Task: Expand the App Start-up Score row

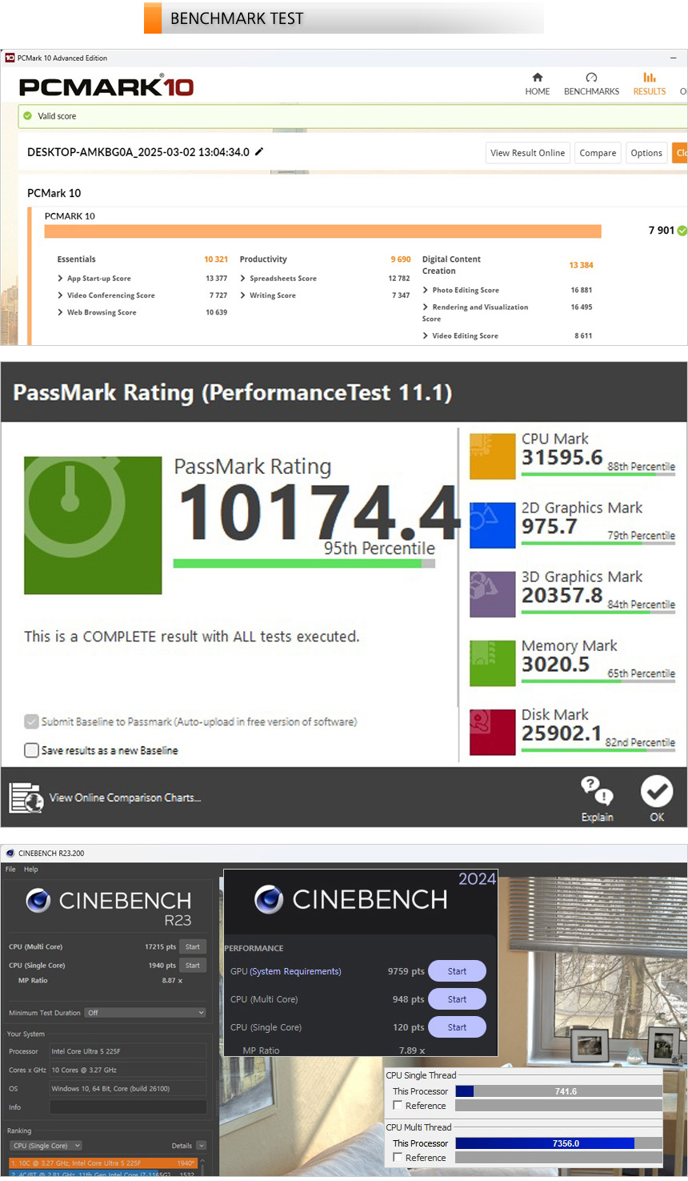Action: 60,279
